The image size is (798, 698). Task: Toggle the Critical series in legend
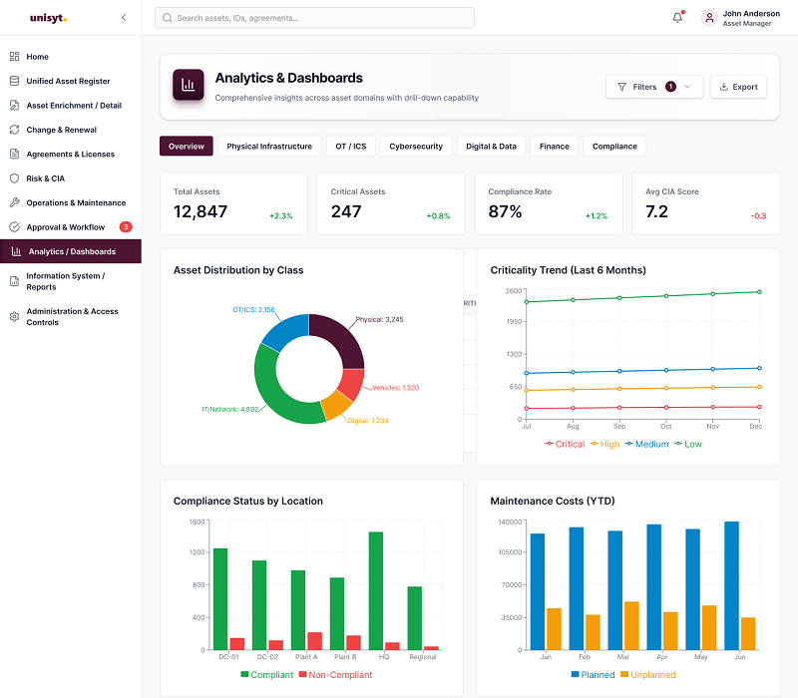pyautogui.click(x=565, y=444)
